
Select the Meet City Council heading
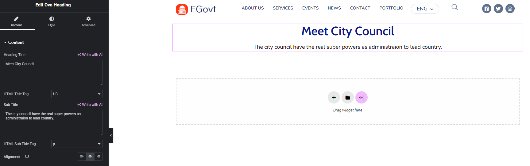[x=348, y=31]
